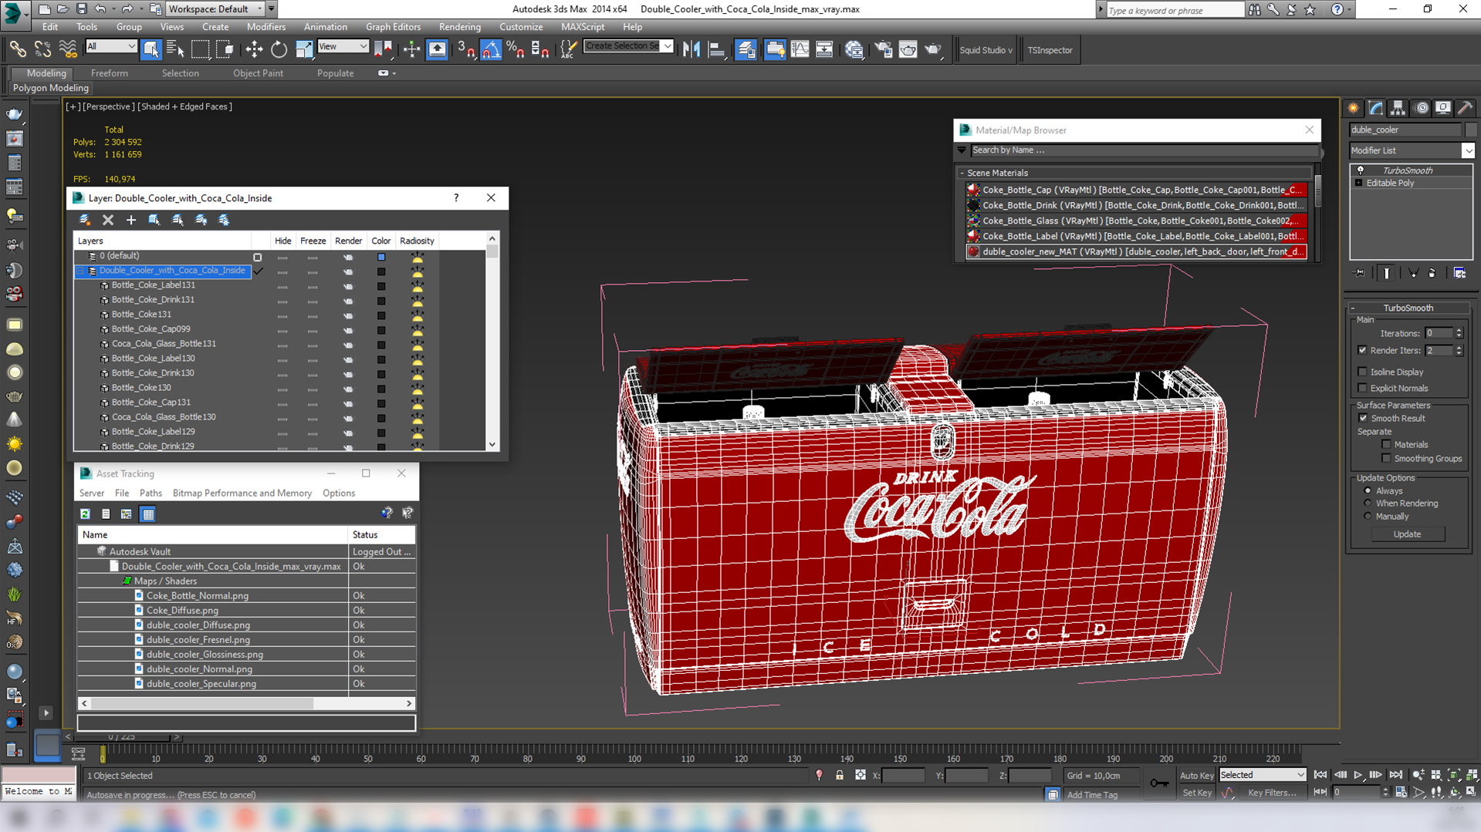
Task: Open the Graph Editors menu
Action: pos(393,27)
